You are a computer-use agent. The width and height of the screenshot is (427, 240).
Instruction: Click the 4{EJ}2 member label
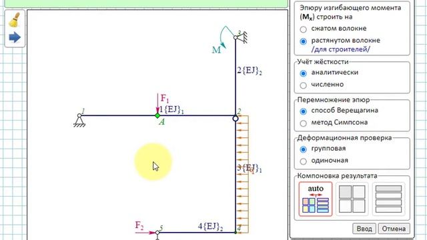click(210, 227)
